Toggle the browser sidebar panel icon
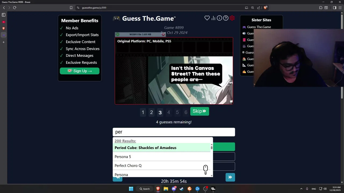Image resolution: width=344 pixels, height=193 pixels. [335, 8]
